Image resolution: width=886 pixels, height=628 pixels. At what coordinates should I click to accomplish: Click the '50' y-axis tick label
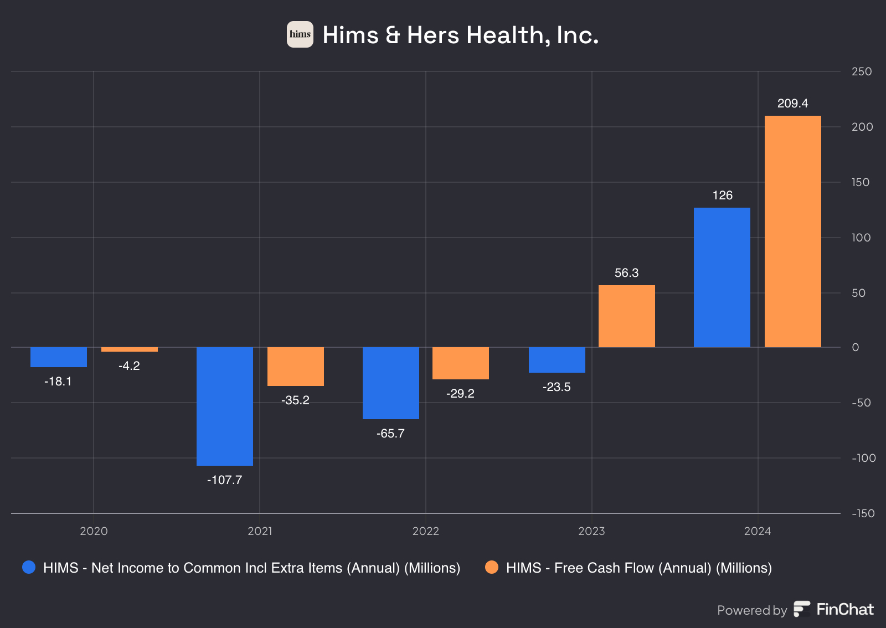click(x=859, y=293)
